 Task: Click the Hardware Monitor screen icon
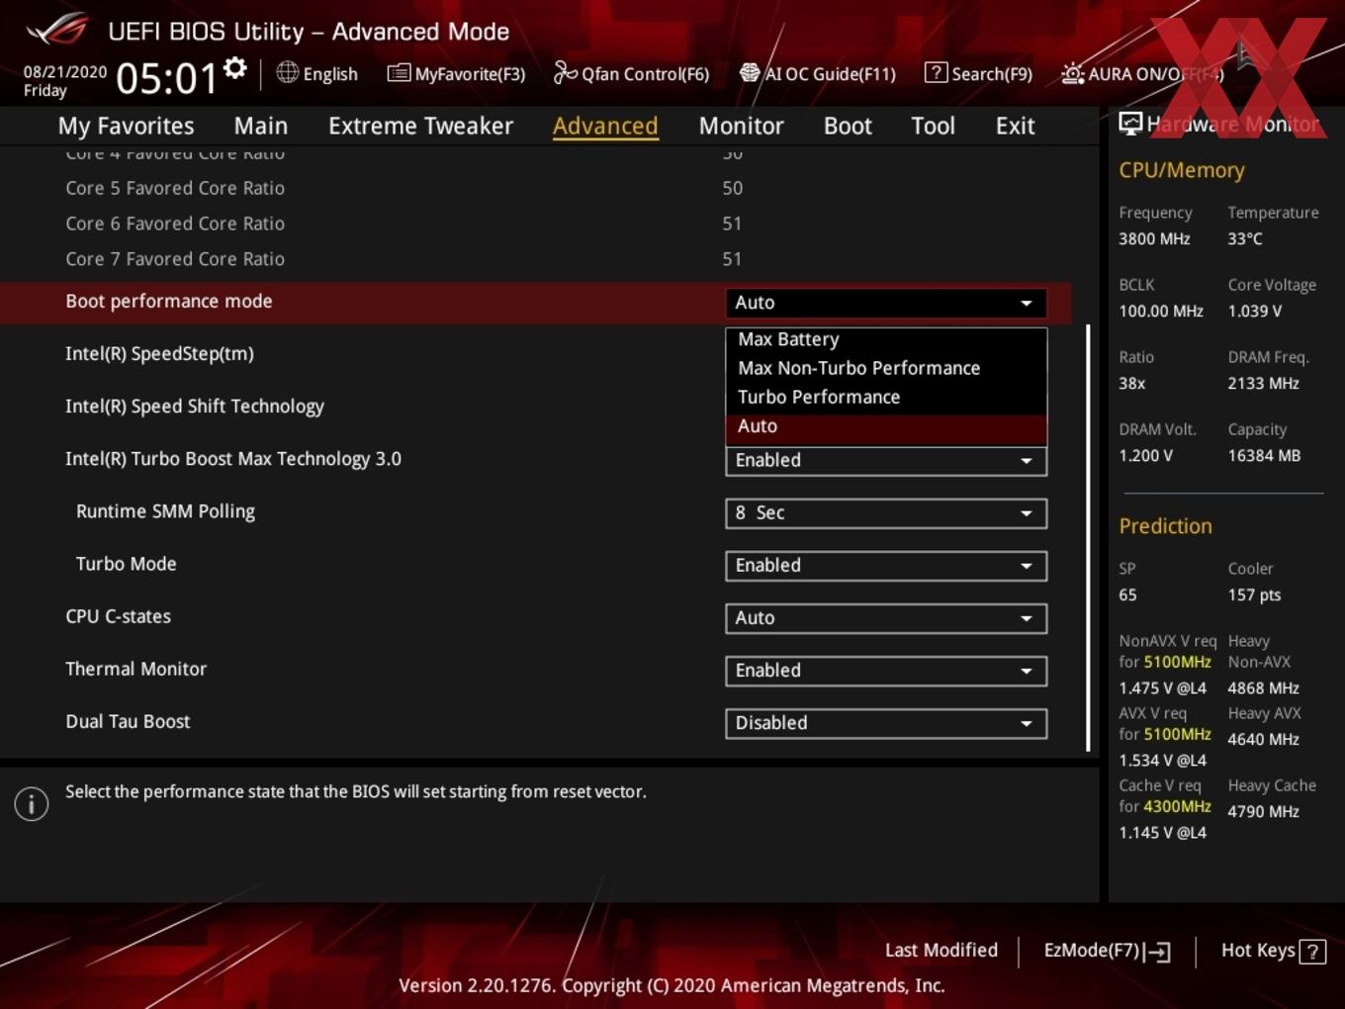tap(1130, 124)
